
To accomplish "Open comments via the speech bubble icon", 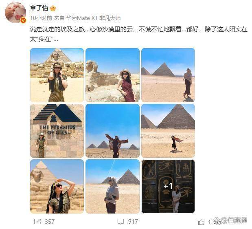I will click(x=121, y=221).
